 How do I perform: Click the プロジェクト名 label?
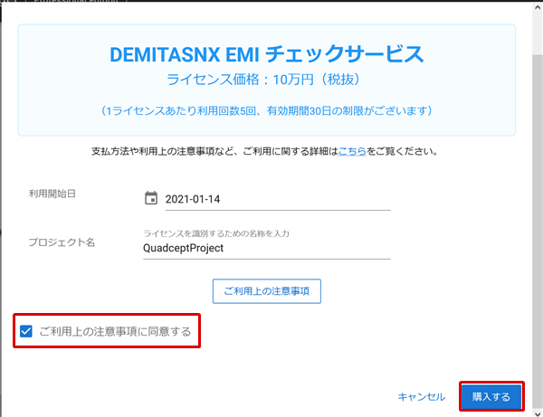[62, 242]
